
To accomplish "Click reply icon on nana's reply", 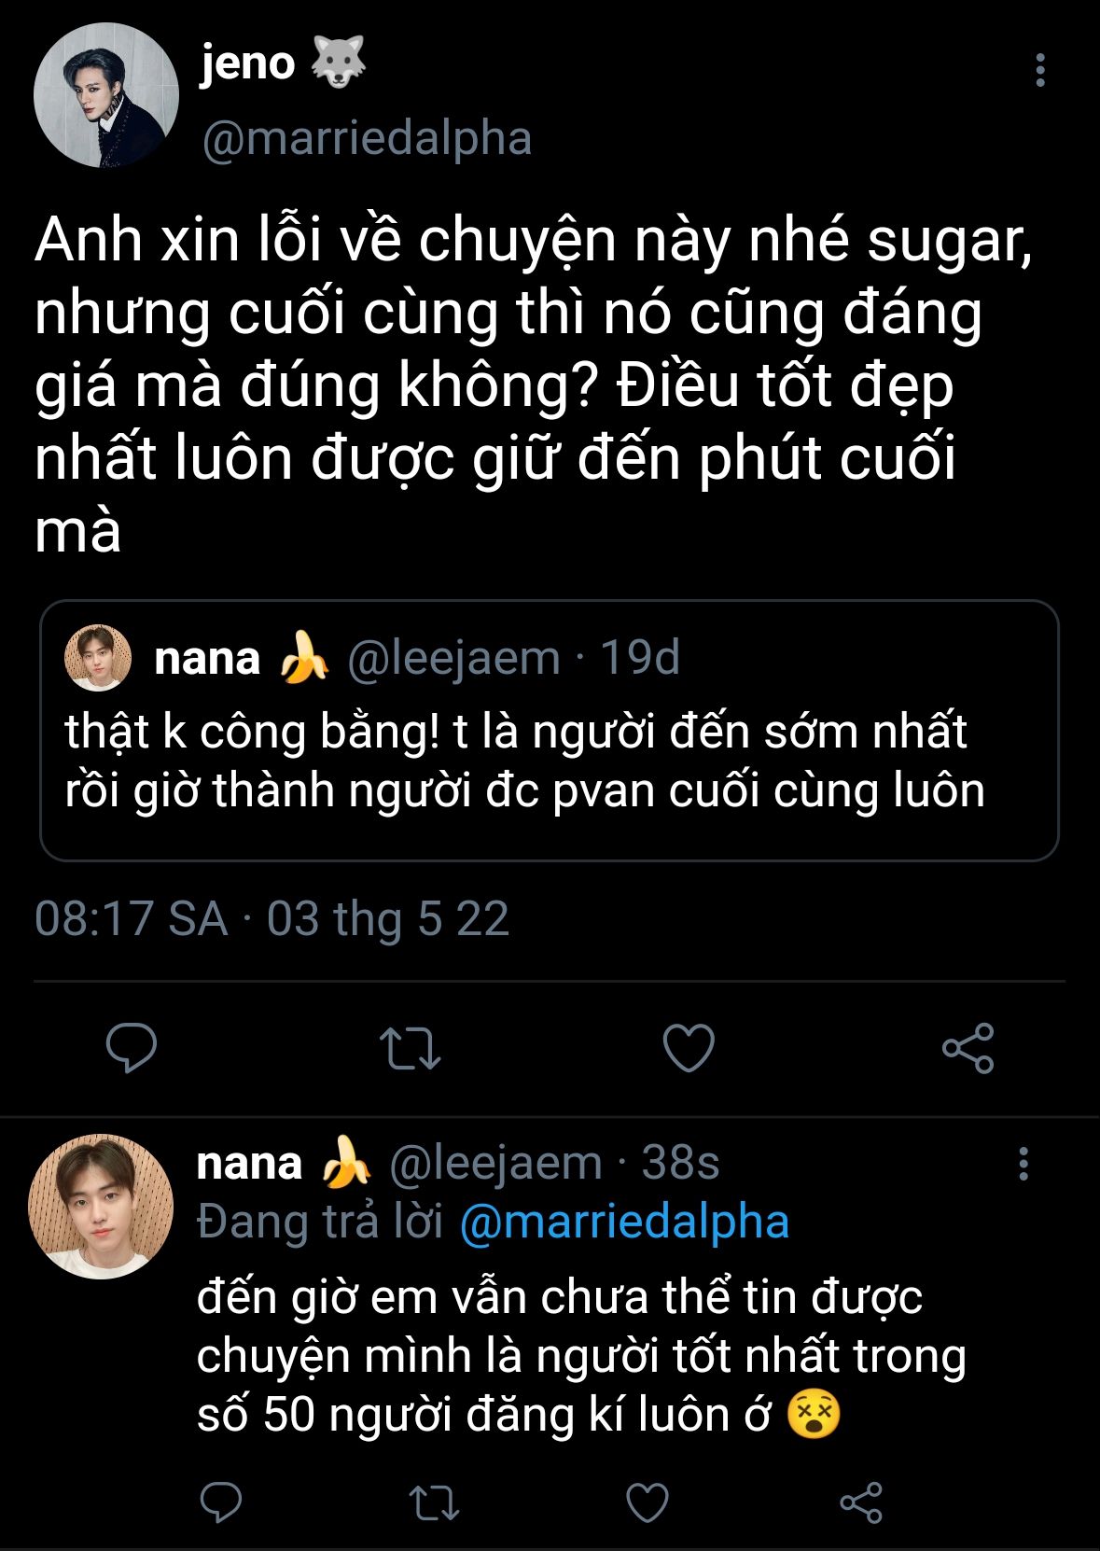I will tap(221, 1502).
